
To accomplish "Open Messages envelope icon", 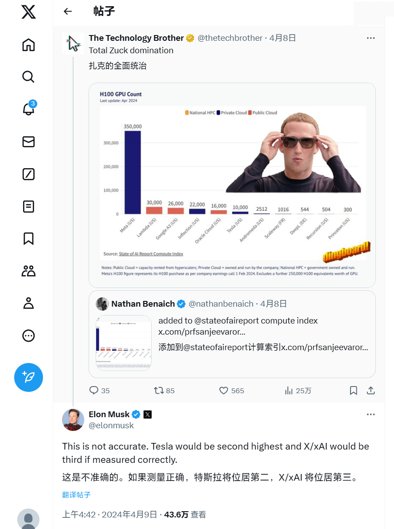I will (x=28, y=142).
